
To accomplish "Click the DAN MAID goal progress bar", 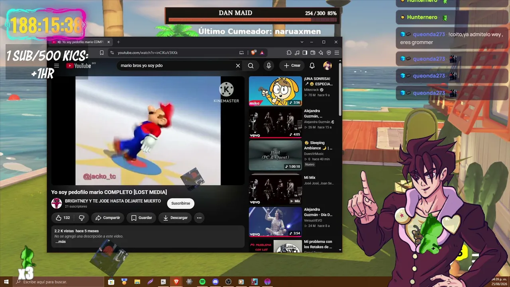I will (x=253, y=19).
